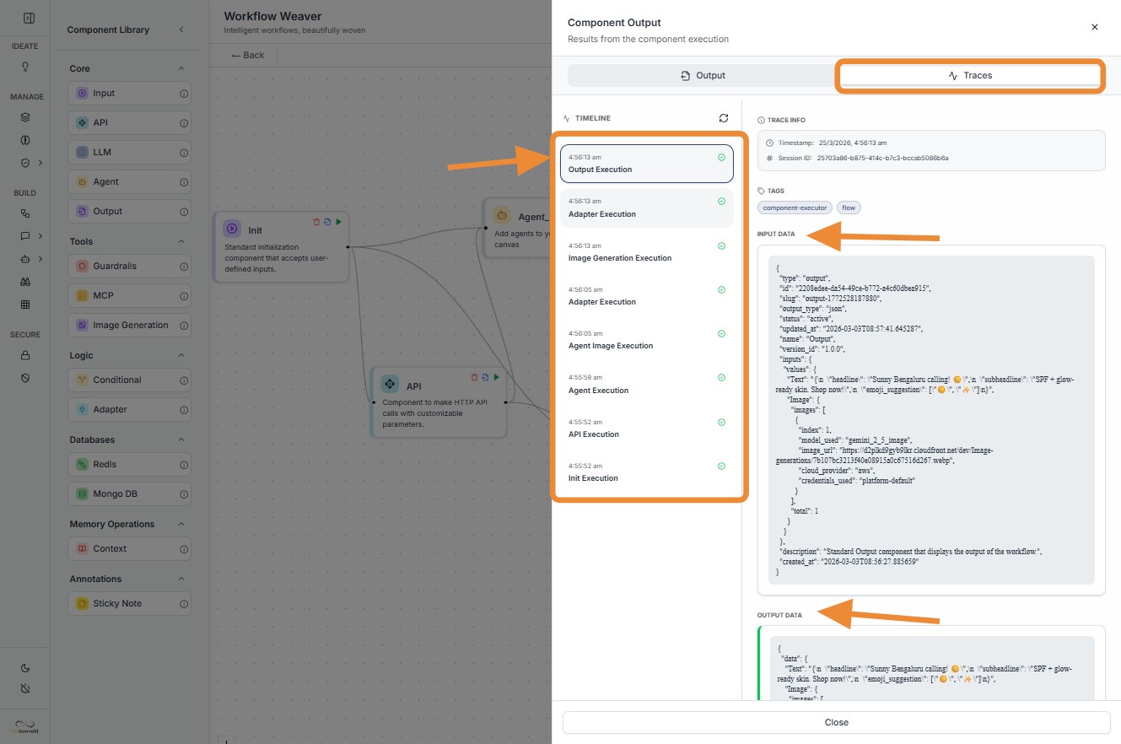Screen dimensions: 1121x744
Task: Delete the API node with its trash icon
Action: pyautogui.click(x=475, y=377)
